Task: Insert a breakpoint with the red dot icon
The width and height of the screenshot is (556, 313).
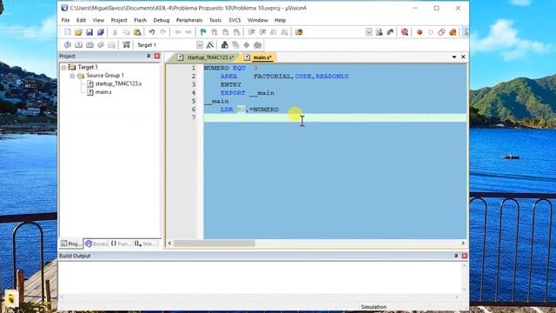Action: (420, 32)
